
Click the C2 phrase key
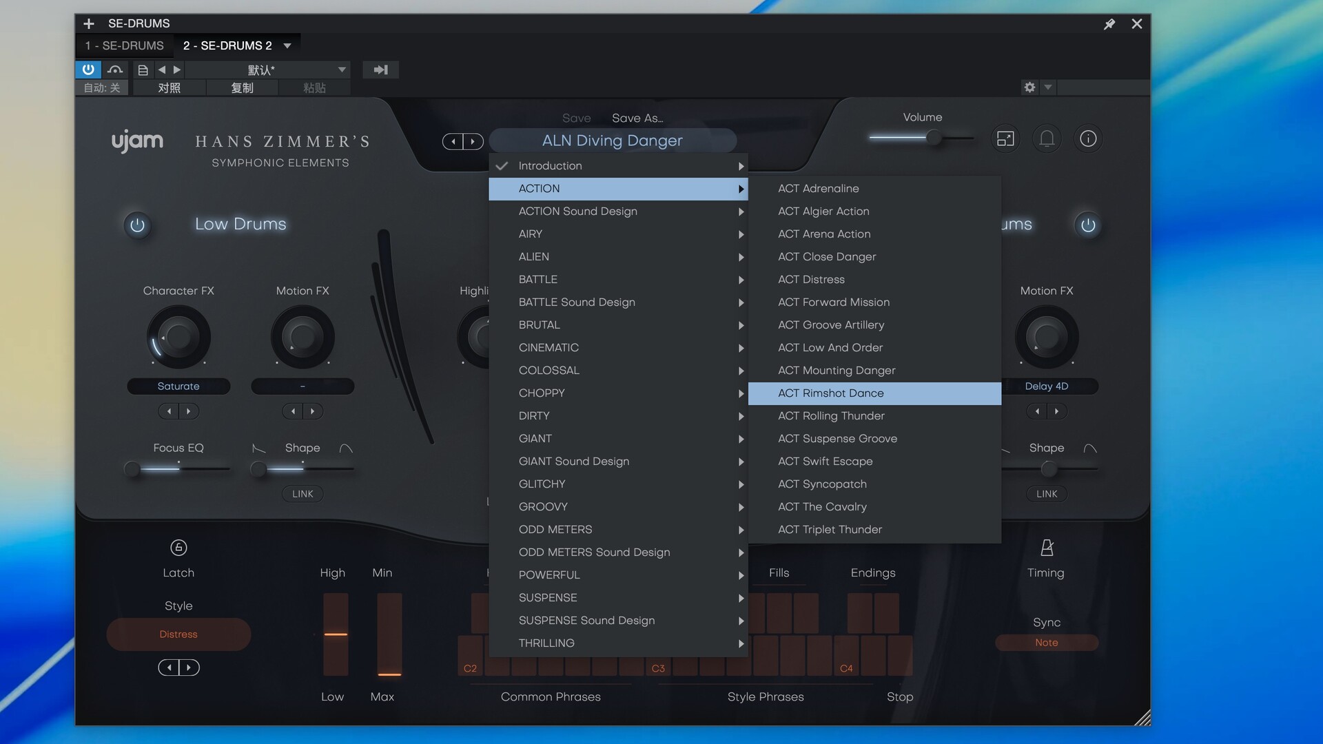pyautogui.click(x=471, y=655)
